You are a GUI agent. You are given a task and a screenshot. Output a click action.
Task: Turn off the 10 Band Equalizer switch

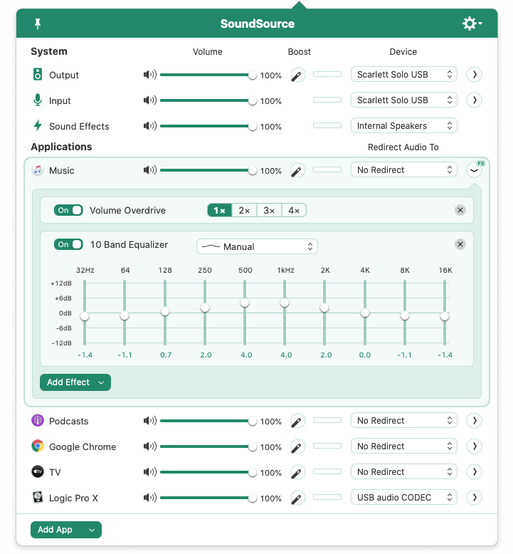[68, 244]
